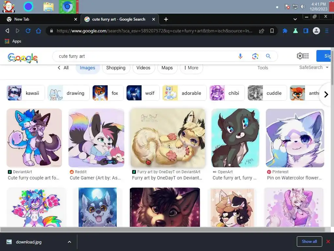334x251 pixels.
Task: Go forward with the browser forward arrow
Action: click(18, 31)
